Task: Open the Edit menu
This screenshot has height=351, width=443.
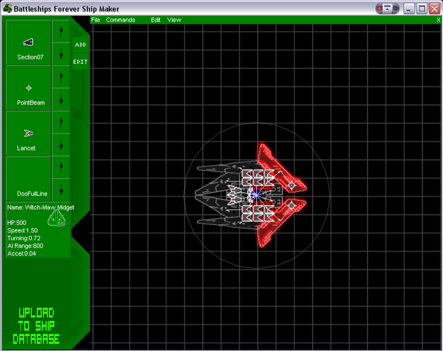Action: (156, 20)
